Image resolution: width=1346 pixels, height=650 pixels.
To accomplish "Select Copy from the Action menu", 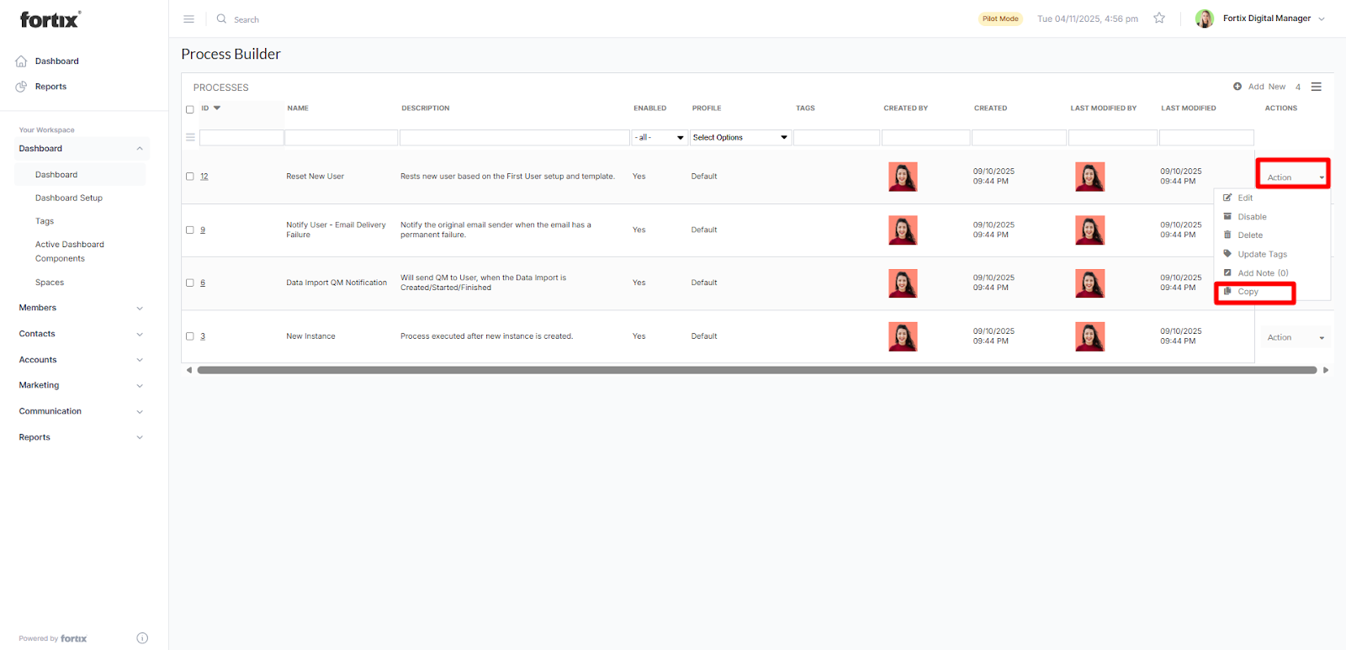I will (x=1248, y=292).
